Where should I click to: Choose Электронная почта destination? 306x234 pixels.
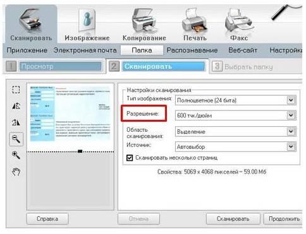click(x=85, y=50)
